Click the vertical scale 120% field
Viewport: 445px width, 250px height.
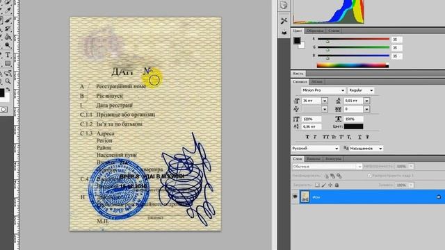311,119
